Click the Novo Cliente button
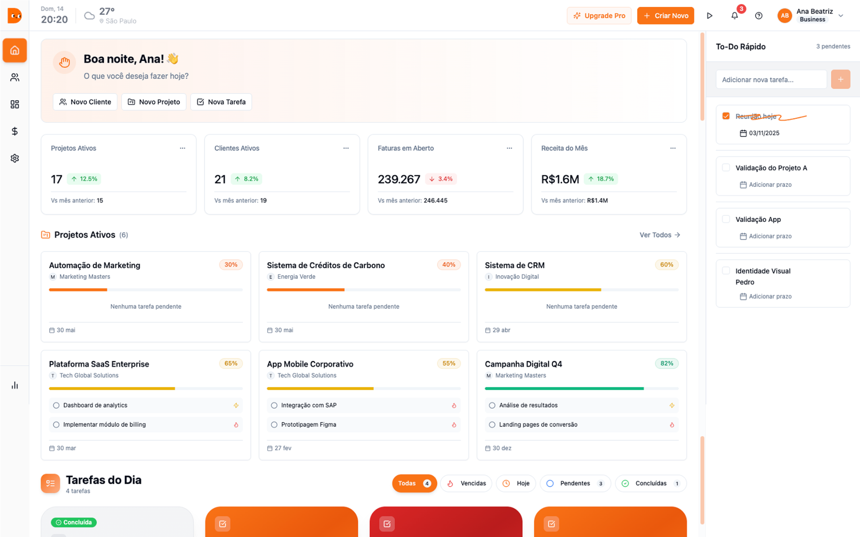860x537 pixels. (x=85, y=102)
